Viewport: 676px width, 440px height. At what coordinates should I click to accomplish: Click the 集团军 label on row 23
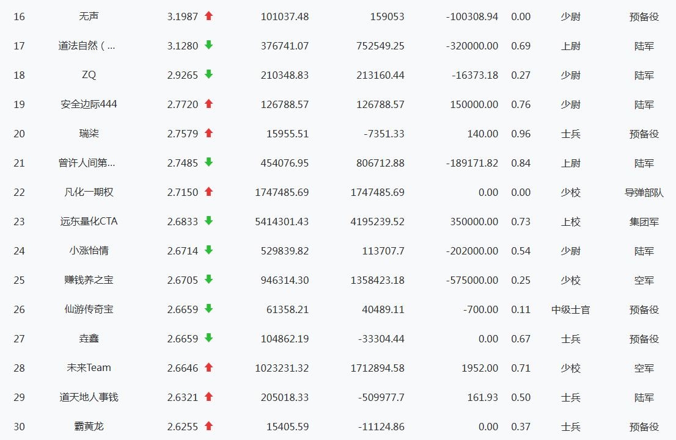click(644, 222)
